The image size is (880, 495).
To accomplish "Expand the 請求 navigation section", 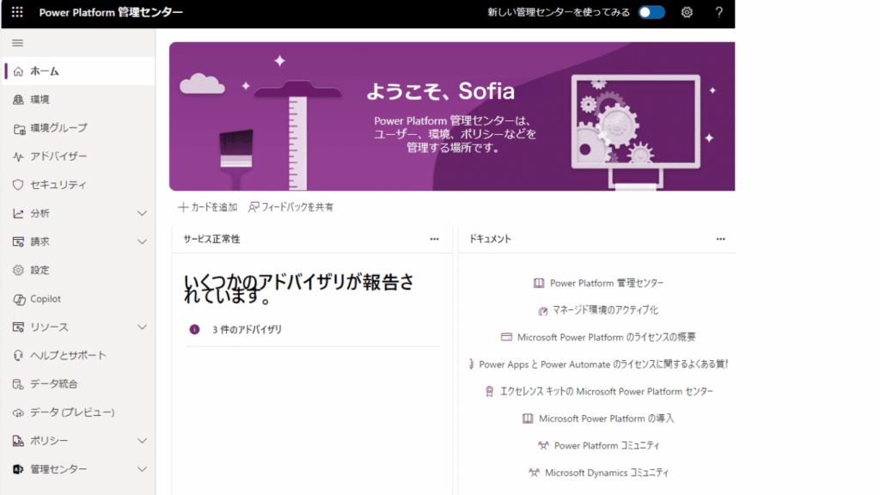I will pos(143,241).
